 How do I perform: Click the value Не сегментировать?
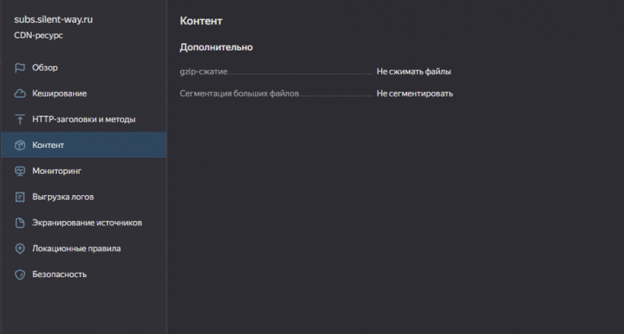[x=414, y=93]
